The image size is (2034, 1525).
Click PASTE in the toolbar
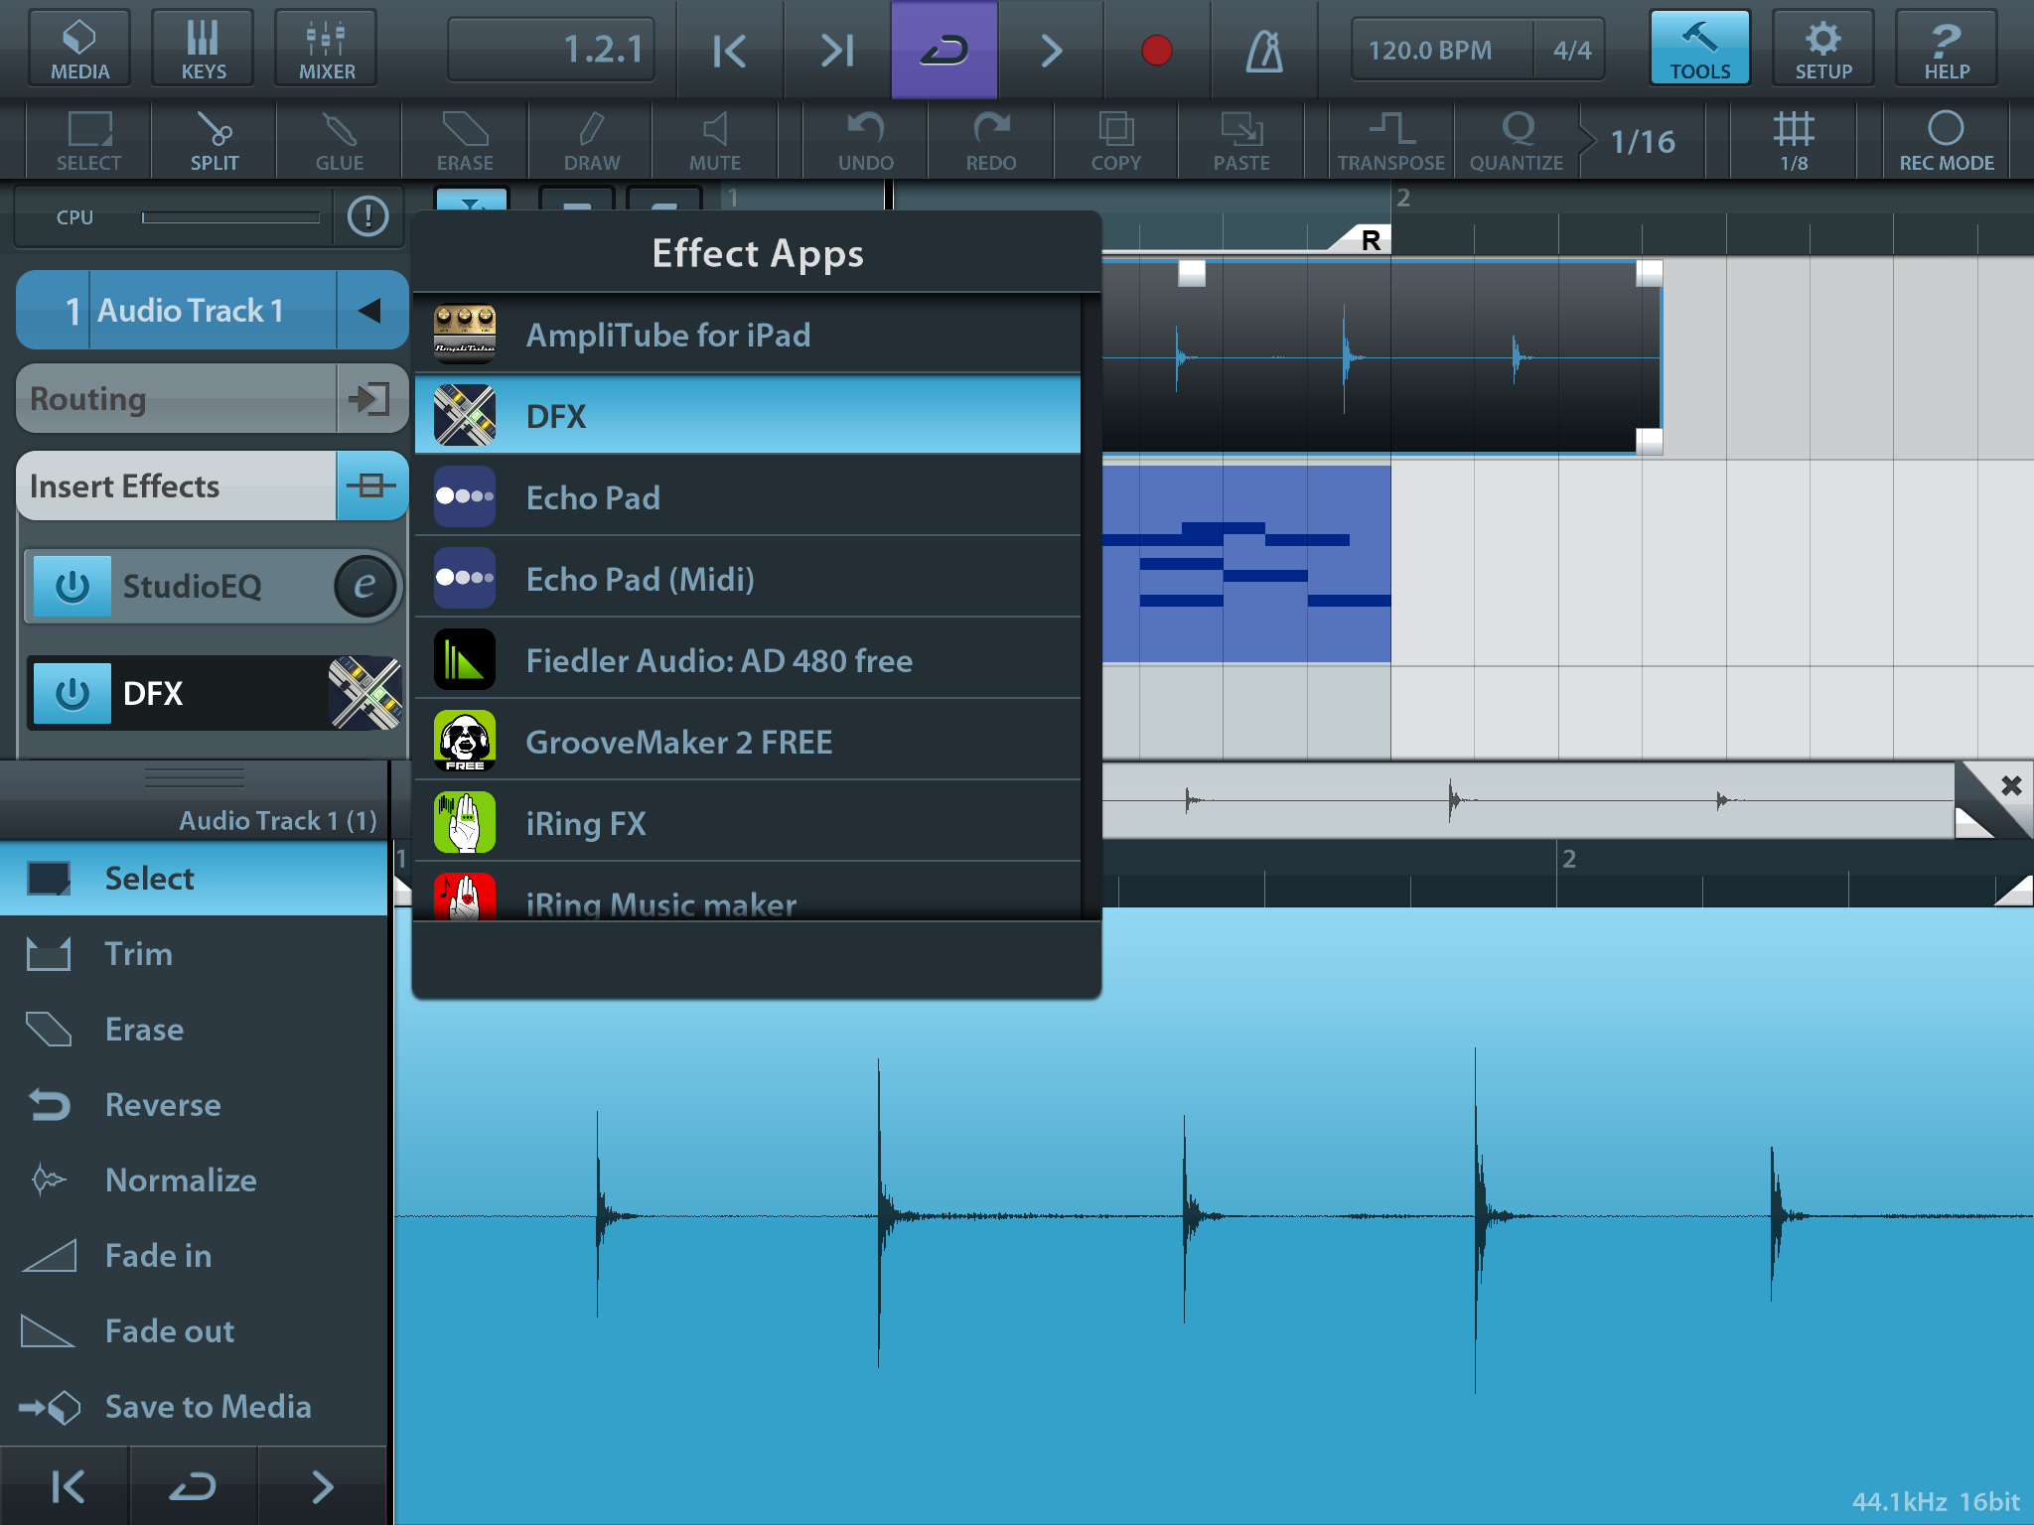click(1241, 141)
